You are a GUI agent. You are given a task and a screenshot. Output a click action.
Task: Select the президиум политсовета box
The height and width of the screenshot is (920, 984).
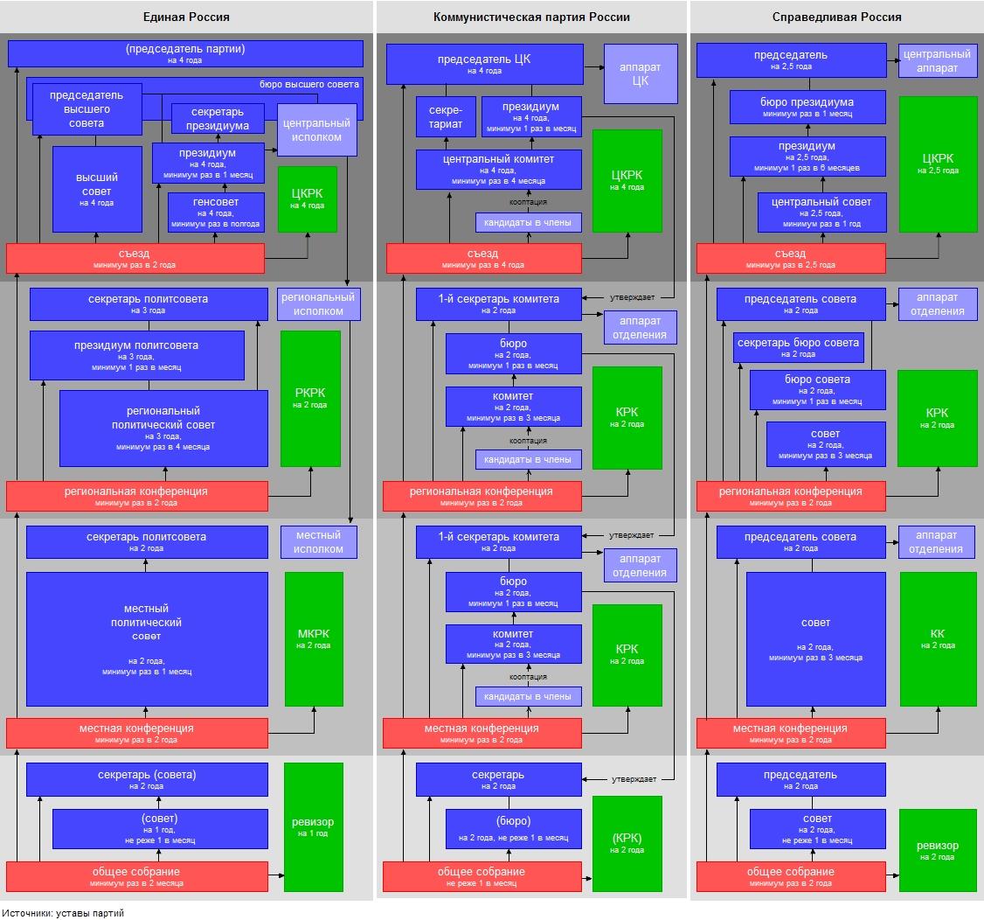pos(137,355)
